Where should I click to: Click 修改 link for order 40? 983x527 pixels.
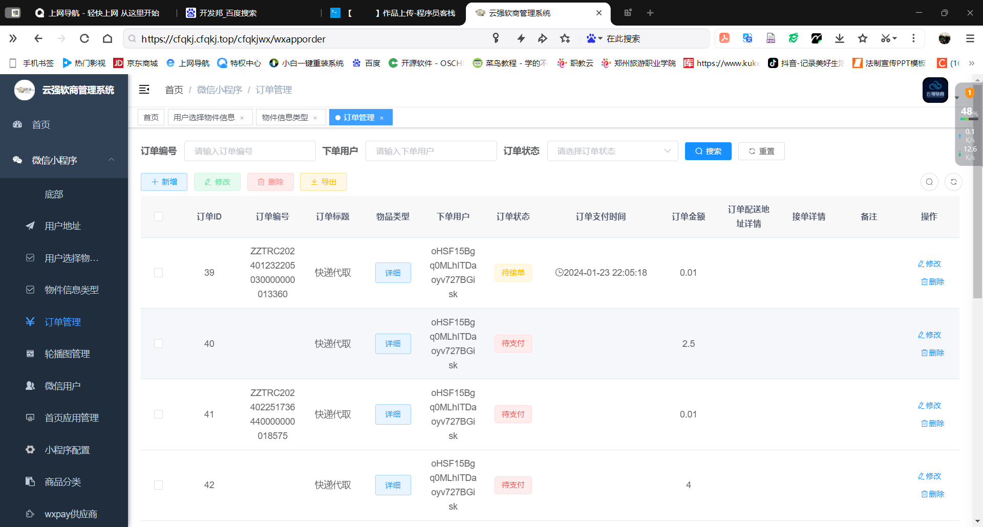(929, 335)
